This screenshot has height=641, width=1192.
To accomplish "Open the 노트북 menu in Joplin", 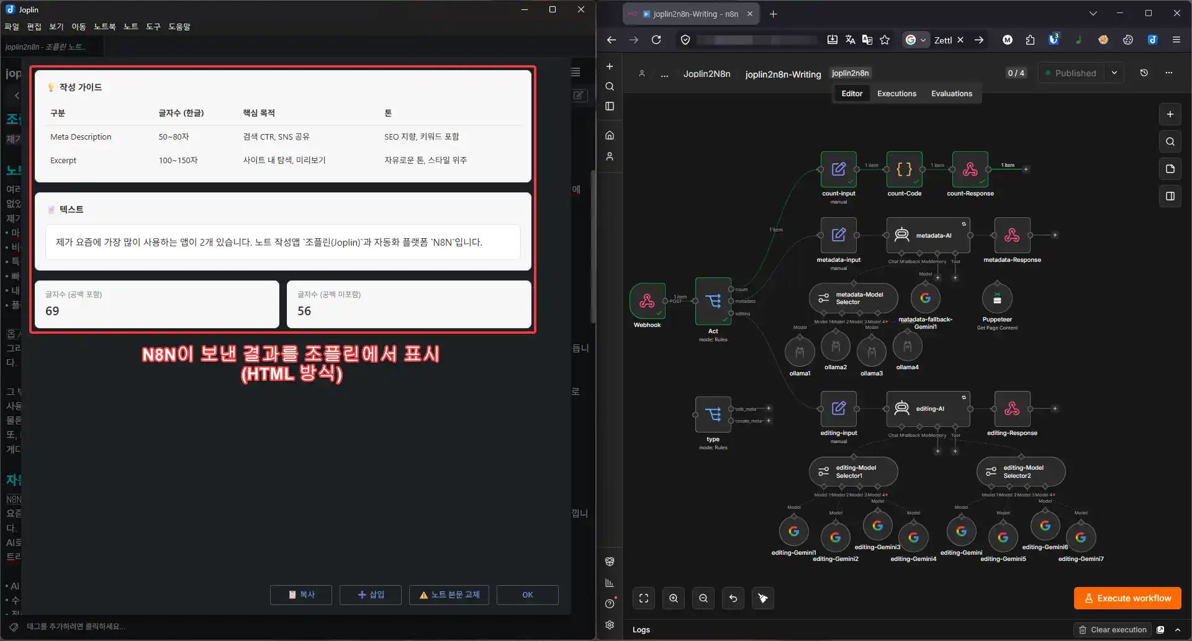I will coord(105,27).
